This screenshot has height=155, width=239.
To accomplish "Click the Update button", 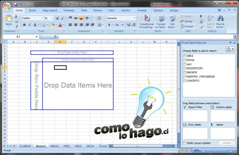I will [x=227, y=143].
